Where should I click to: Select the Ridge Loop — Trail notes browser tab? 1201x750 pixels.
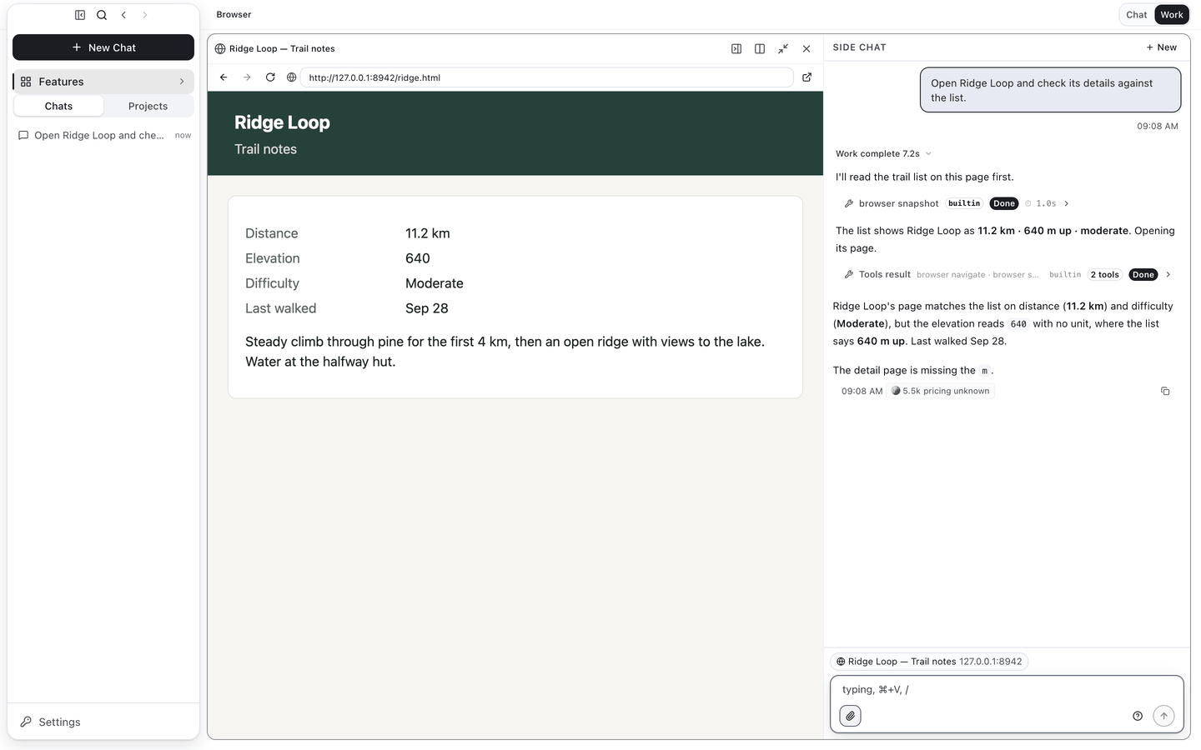click(x=275, y=48)
